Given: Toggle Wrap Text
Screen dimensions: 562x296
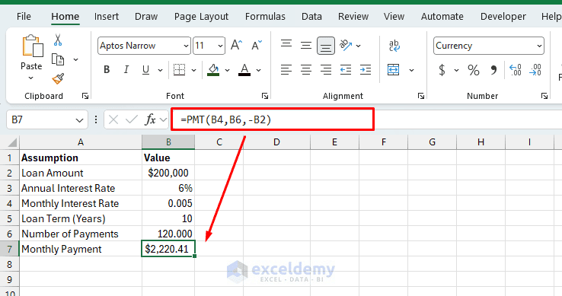Looking at the screenshot, I should (394, 46).
